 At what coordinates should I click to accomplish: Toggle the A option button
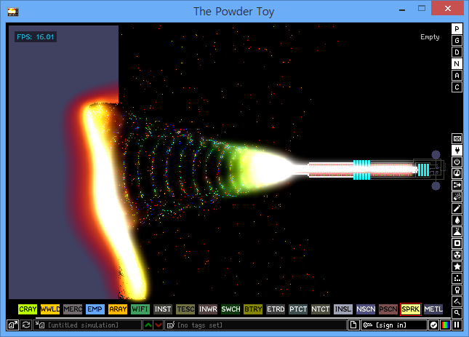tap(457, 76)
